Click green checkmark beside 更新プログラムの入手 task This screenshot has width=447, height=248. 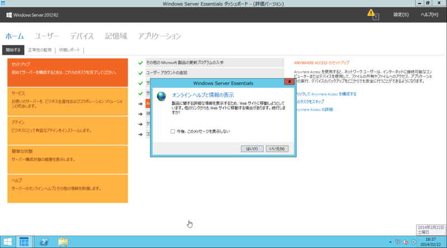point(140,63)
